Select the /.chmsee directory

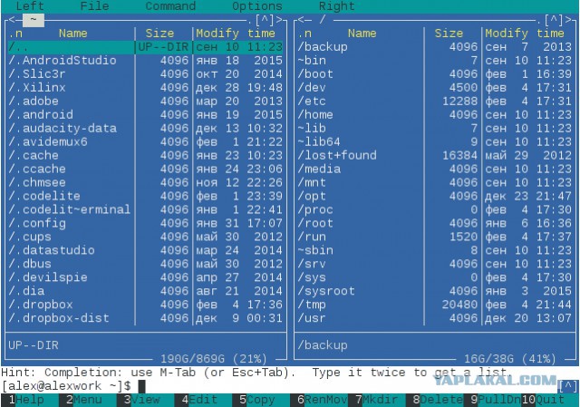(145, 182)
